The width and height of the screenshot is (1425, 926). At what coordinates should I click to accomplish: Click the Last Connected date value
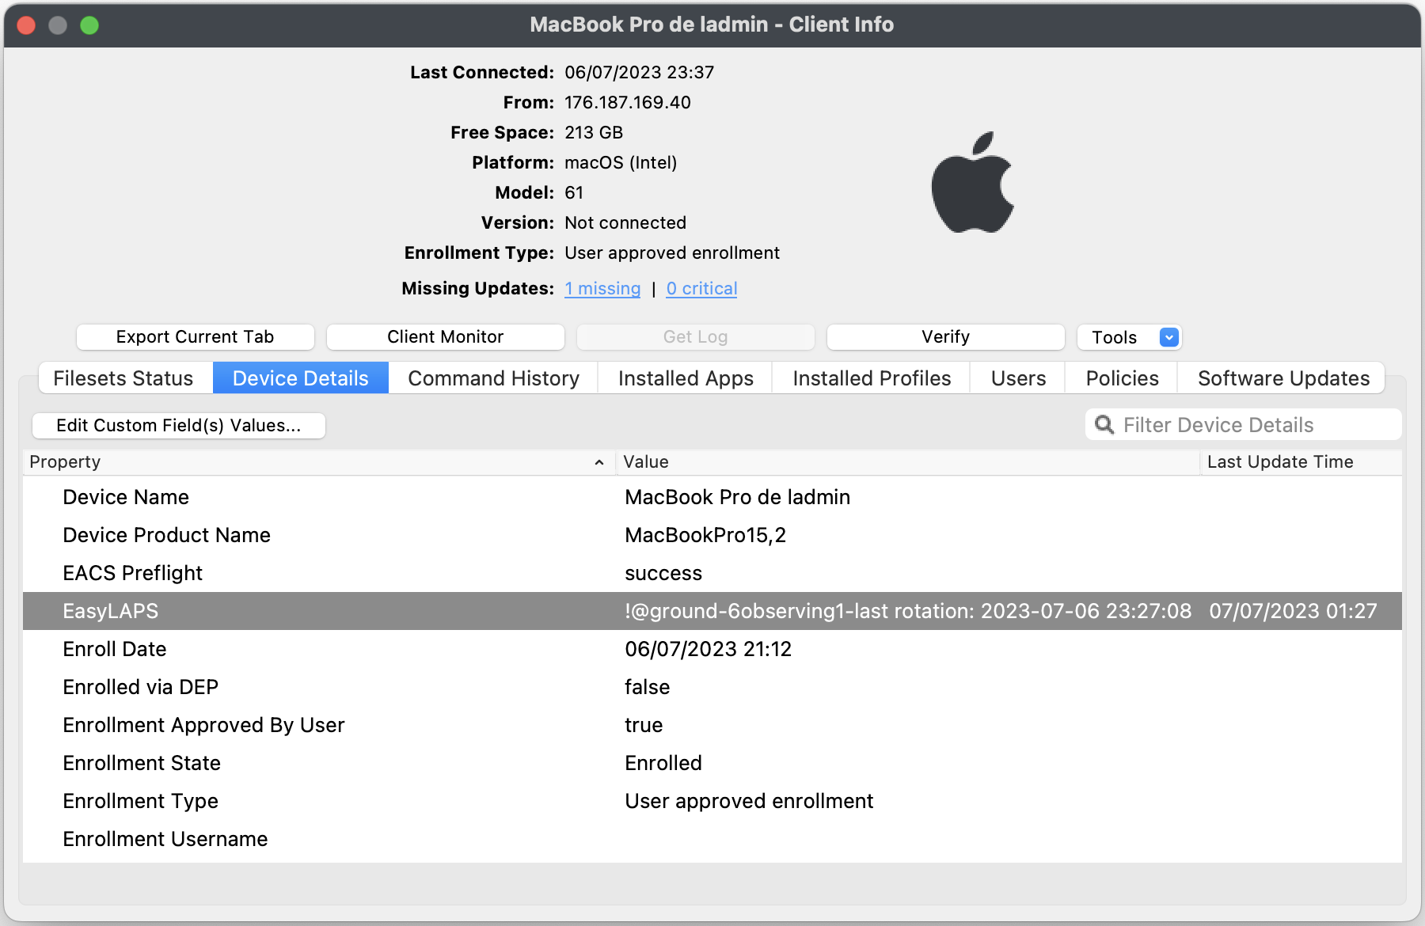click(640, 73)
